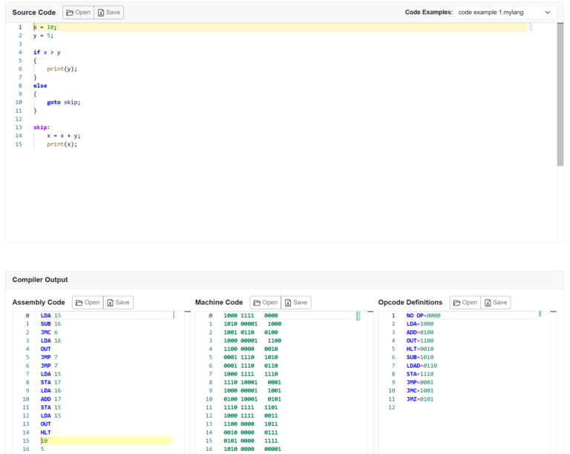This screenshot has height=454, width=570.
Task: Click opcode definition 'LDA=1000'
Action: pyautogui.click(x=420, y=324)
